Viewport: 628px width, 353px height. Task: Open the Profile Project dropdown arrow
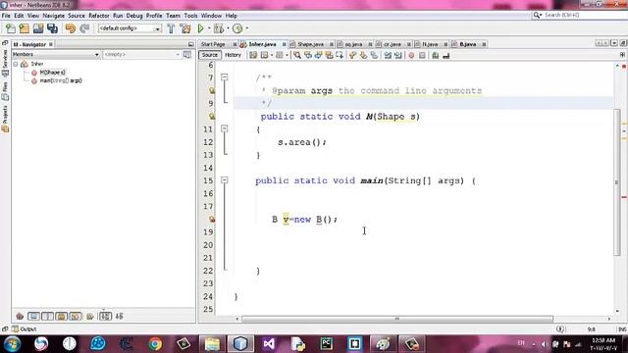[x=246, y=28]
